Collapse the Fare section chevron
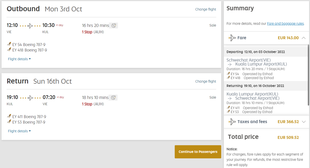The width and height of the screenshot is (310, 168). [x=304, y=38]
